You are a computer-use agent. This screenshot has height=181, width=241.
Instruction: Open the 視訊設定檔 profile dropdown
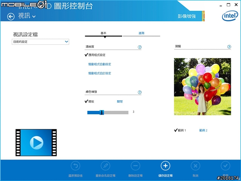40,42
